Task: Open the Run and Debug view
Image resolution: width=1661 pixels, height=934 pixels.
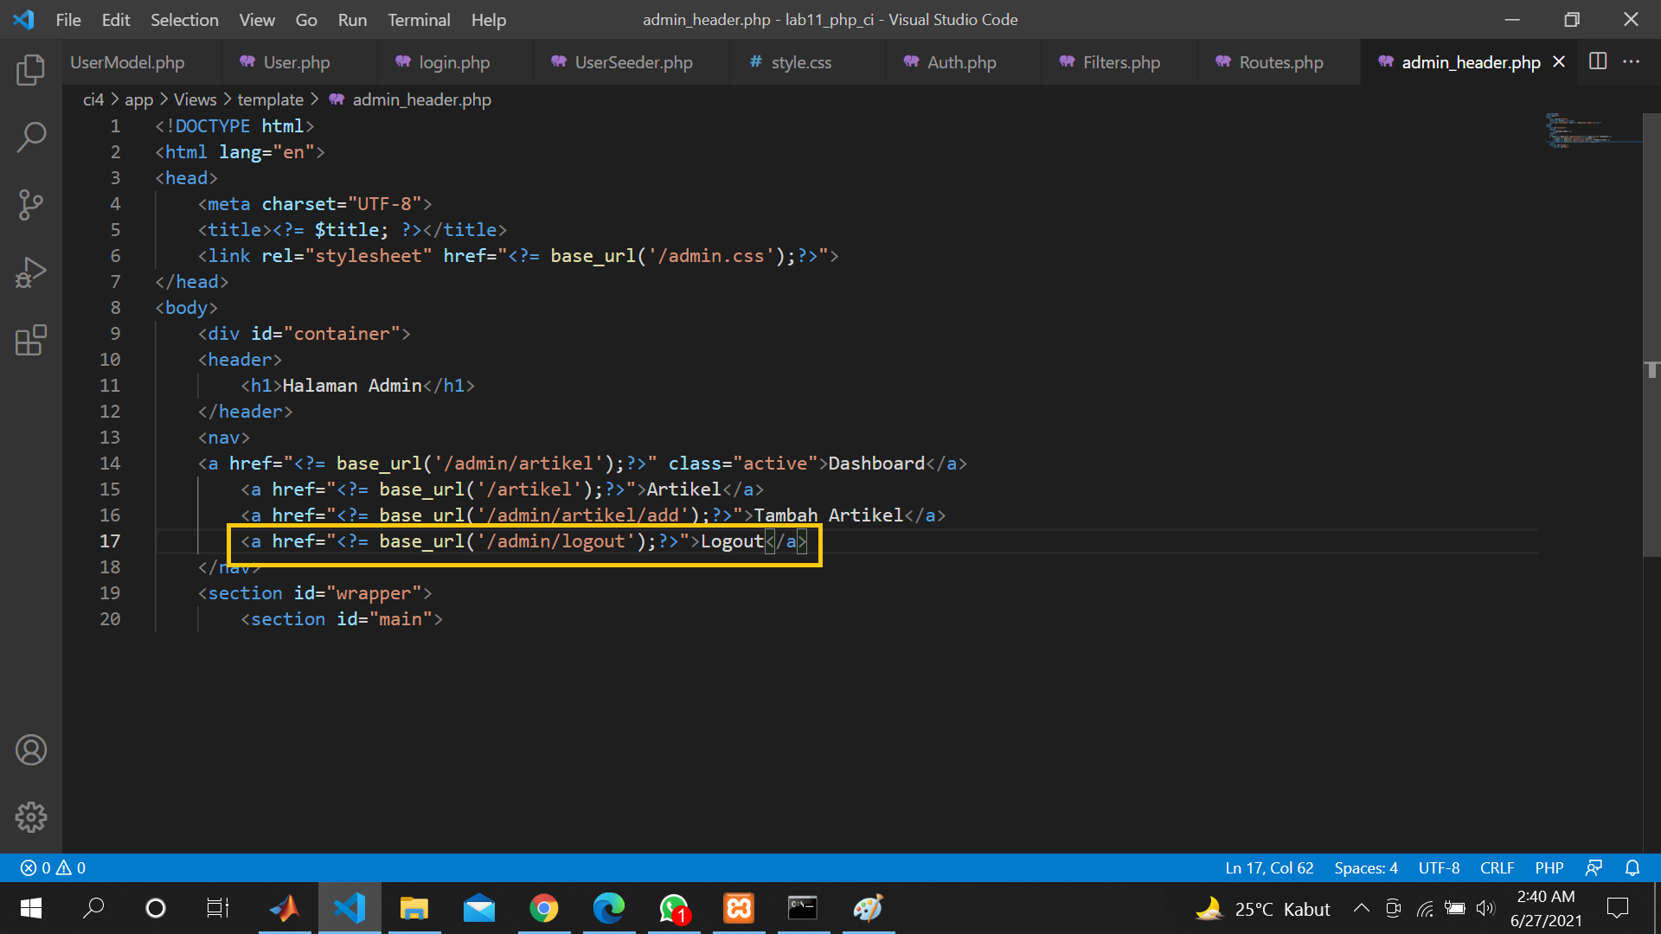Action: pos(31,272)
